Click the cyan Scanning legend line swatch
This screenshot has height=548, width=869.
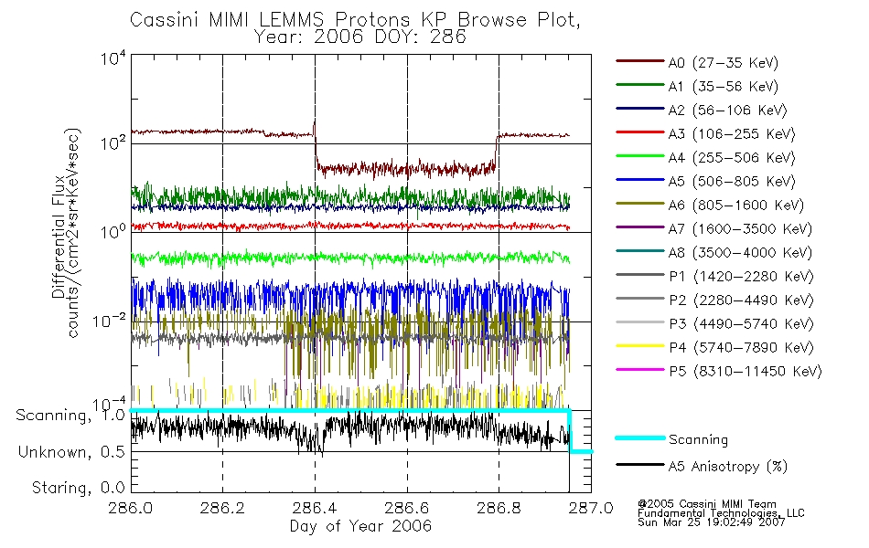click(x=640, y=437)
